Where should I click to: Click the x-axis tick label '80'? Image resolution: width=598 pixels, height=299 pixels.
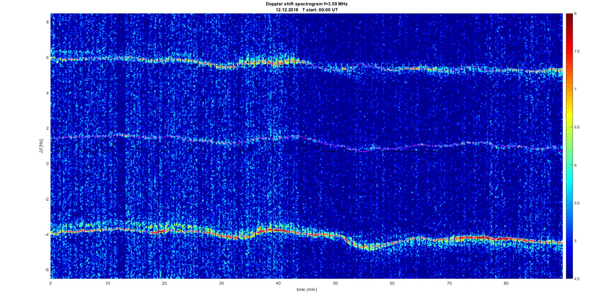tap(506, 283)
